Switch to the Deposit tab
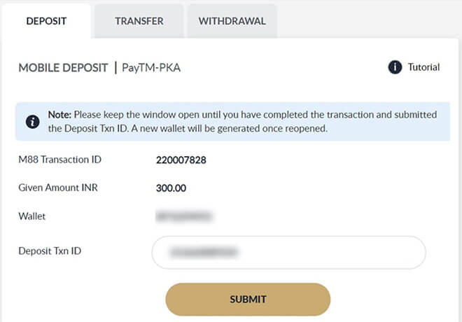 pos(46,21)
